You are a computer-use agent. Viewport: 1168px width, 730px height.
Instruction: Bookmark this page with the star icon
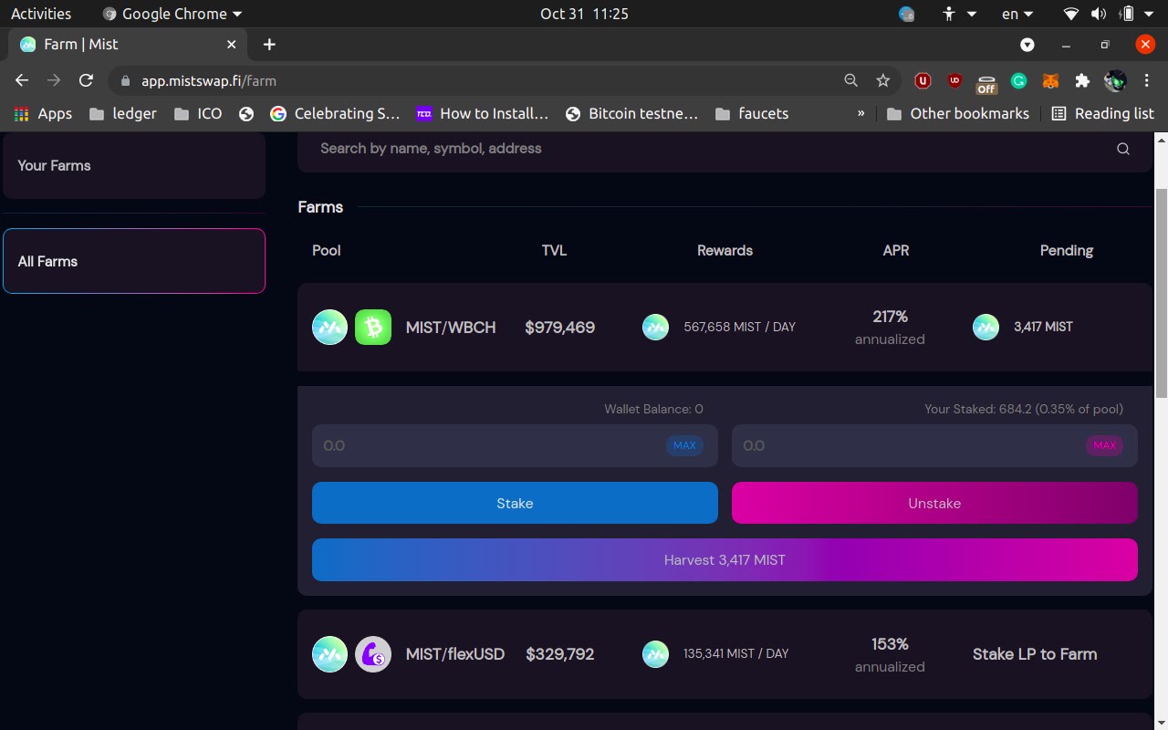coord(882,80)
